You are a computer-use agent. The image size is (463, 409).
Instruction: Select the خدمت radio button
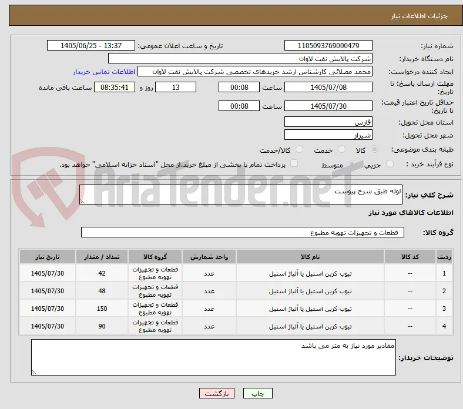pos(341,149)
